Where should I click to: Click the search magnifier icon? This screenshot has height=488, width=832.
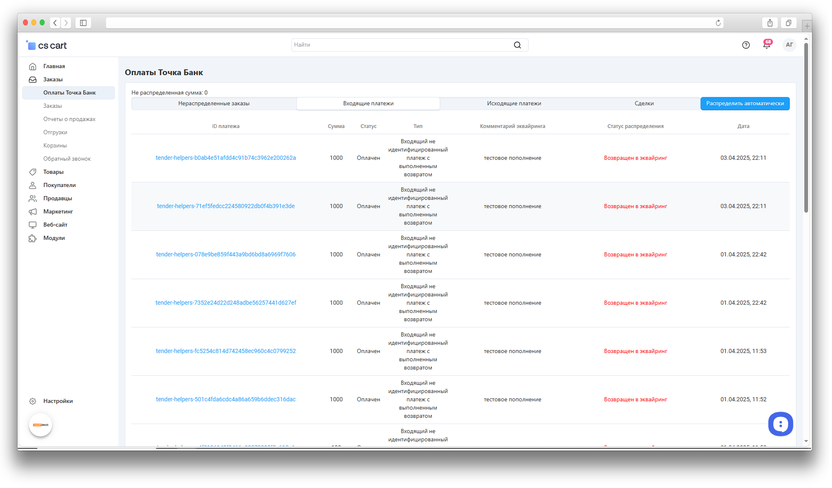click(x=517, y=45)
